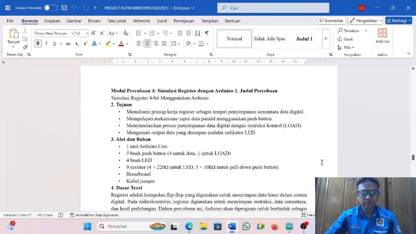Switch to the Desain tab
The height and width of the screenshot is (234, 416).
pos(94,21)
